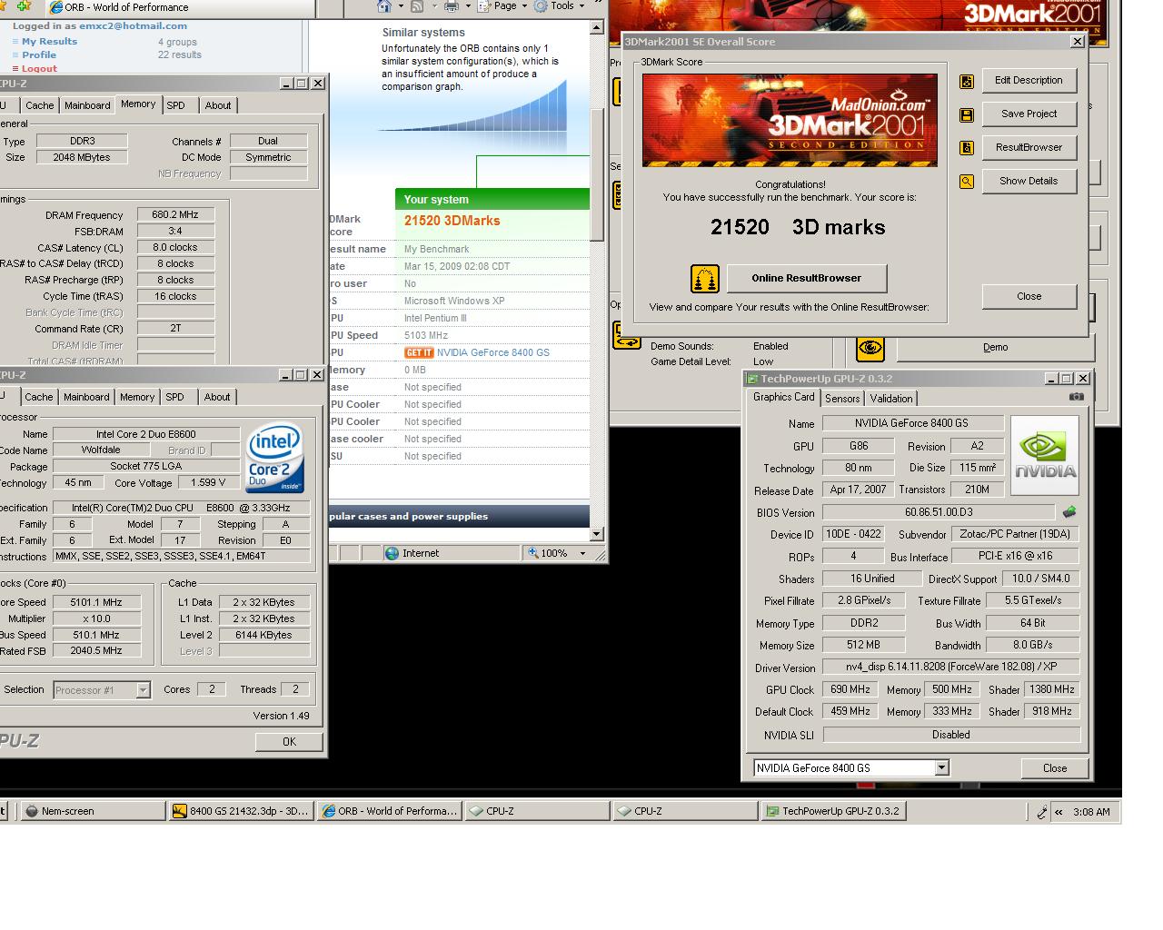Open About tab in upper CPU-Z window

click(x=218, y=105)
